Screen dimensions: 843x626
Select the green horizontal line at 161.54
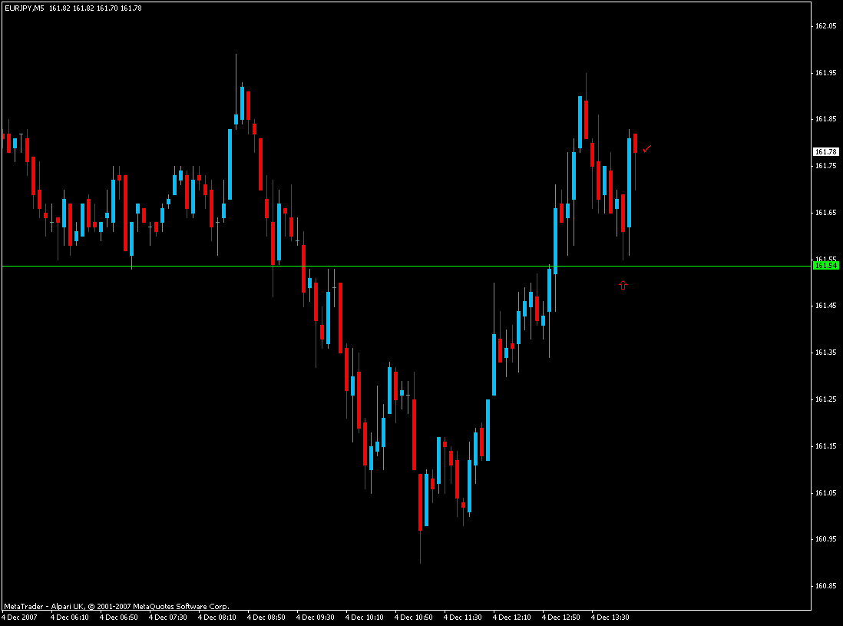406,267
